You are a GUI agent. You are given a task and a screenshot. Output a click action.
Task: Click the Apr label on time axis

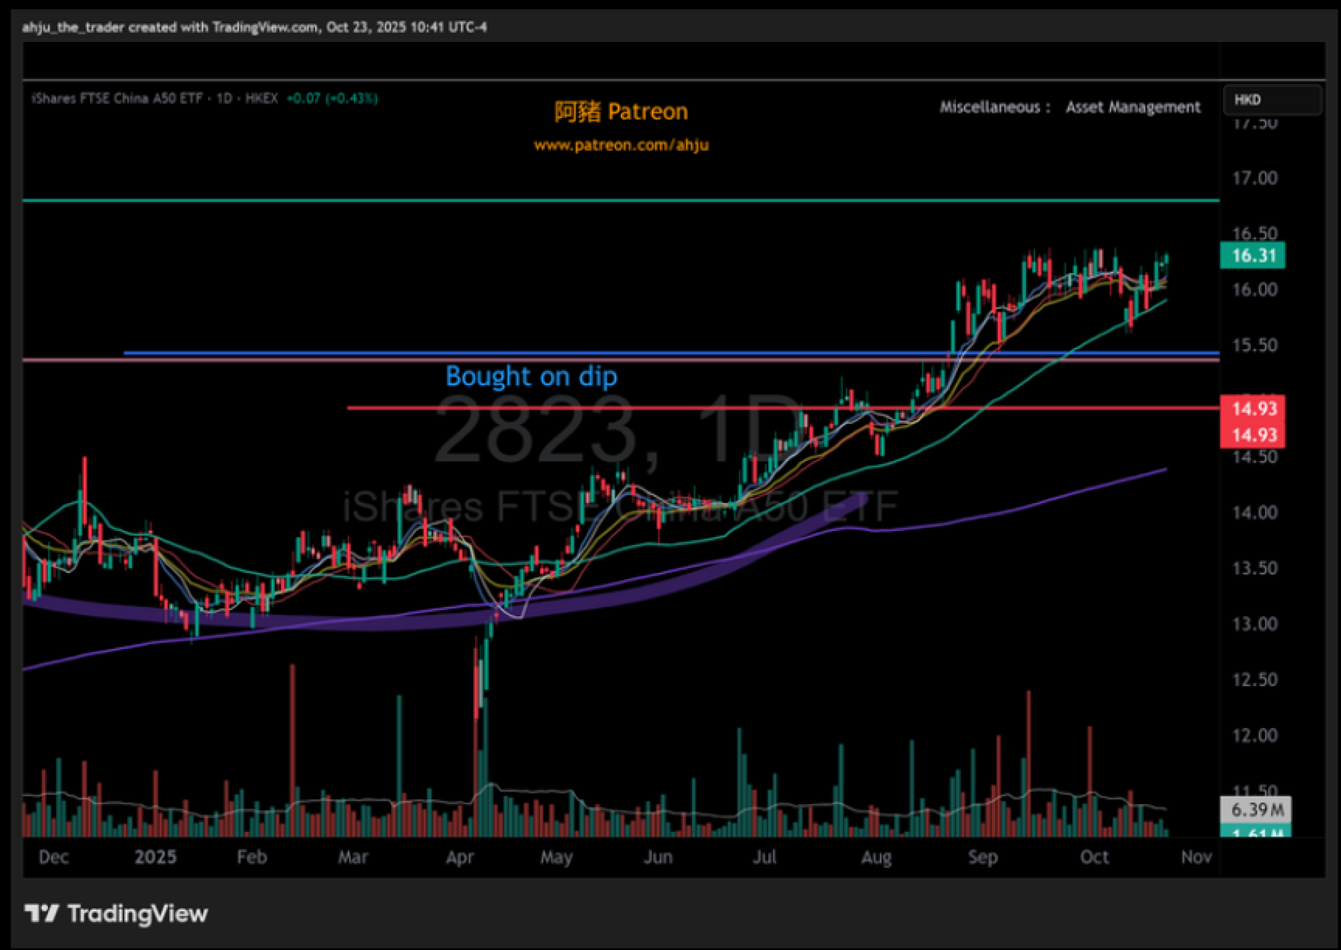pyautogui.click(x=460, y=857)
